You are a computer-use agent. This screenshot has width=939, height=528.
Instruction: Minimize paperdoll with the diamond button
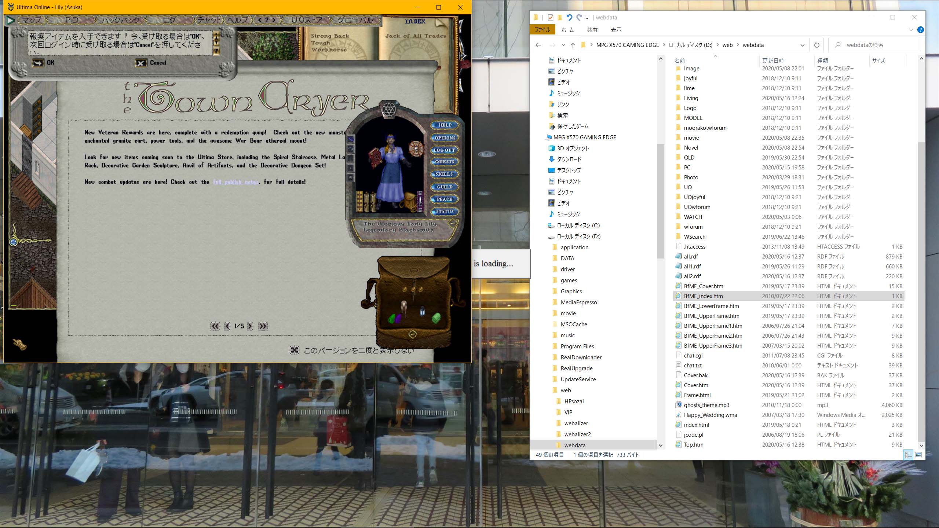click(x=453, y=223)
